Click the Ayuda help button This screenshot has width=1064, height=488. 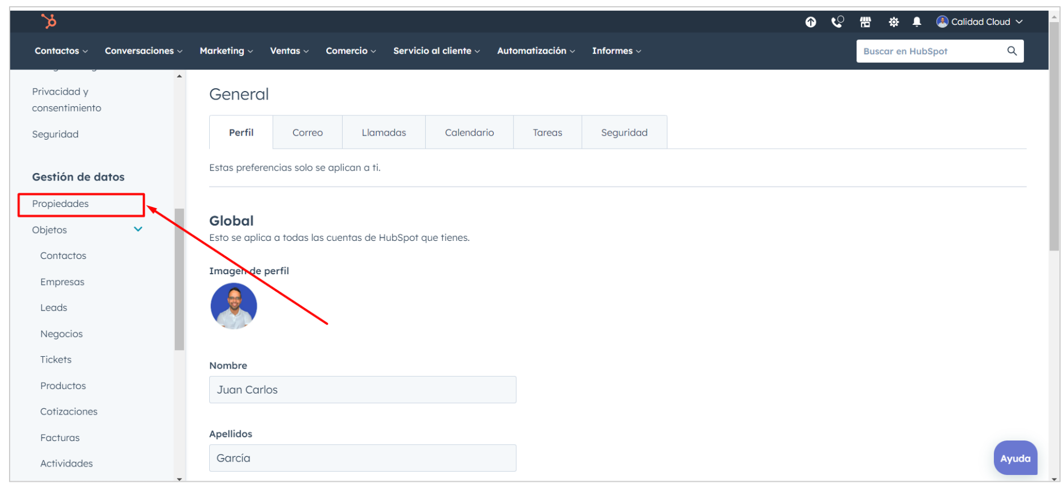[x=1015, y=458]
